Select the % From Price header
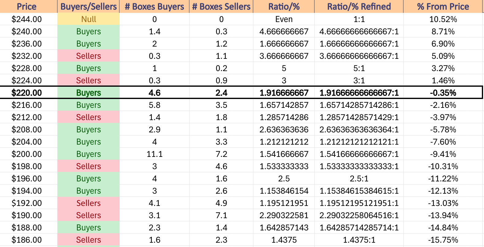This screenshot has height=247, width=484. pyautogui.click(x=443, y=6)
